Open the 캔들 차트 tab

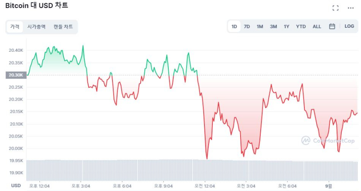coord(63,27)
